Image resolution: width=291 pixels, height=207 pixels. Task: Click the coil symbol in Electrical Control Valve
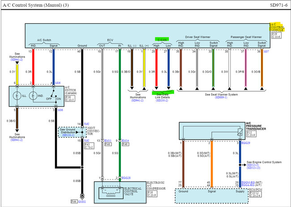click(x=111, y=192)
